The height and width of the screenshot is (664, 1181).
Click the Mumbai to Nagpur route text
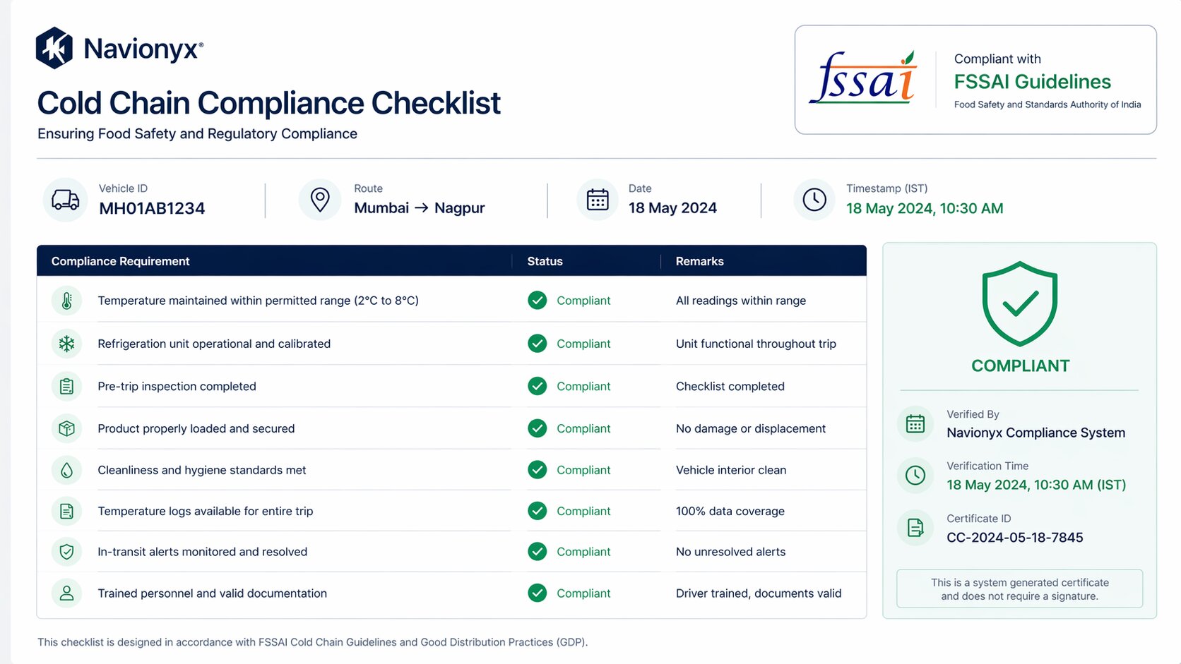418,208
